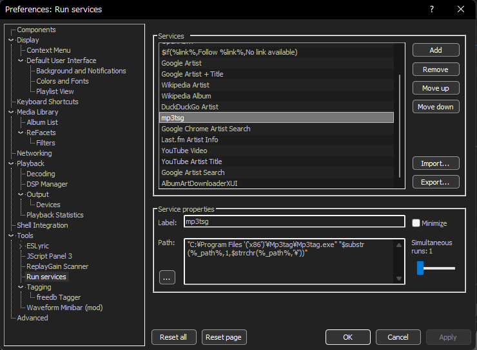This screenshot has height=350, width=477.
Task: Open the help question mark button
Action: [432, 9]
